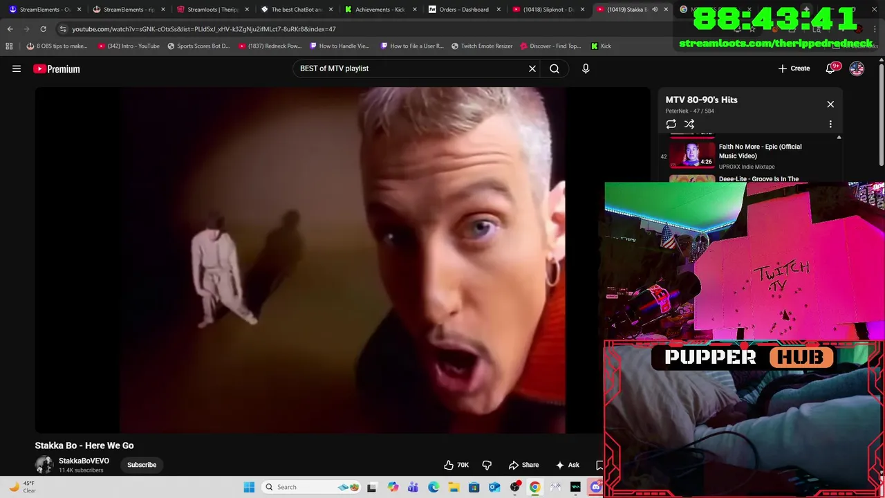Click the taskbar Search box
The height and width of the screenshot is (498, 885).
pyautogui.click(x=312, y=487)
